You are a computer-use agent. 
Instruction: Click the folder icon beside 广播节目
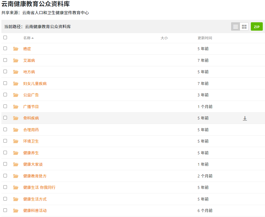click(x=16, y=107)
